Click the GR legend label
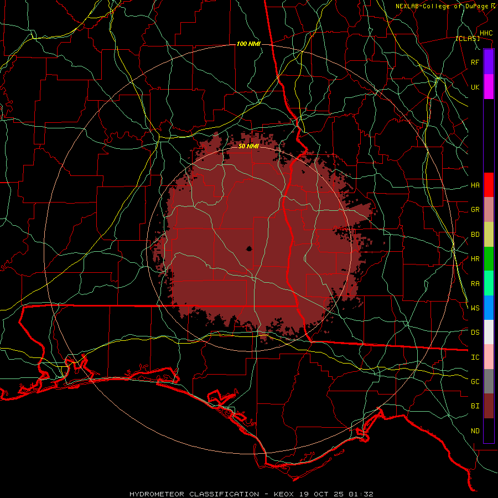The image size is (498, 498). [475, 210]
